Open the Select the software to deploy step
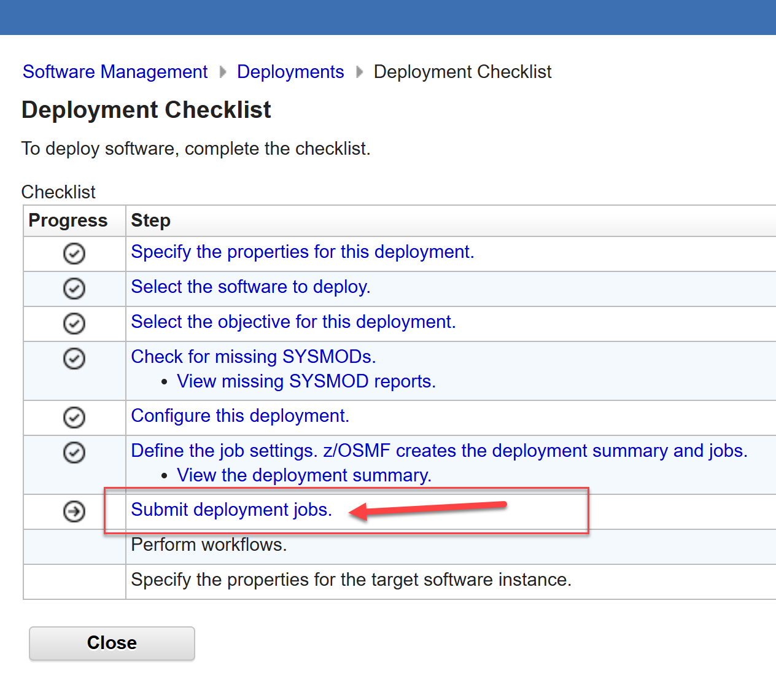This screenshot has width=776, height=700. 250,287
